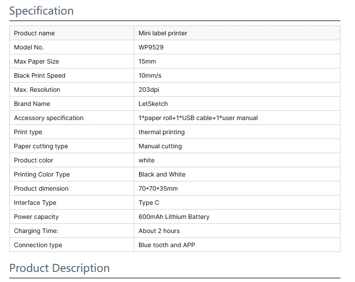
Task: Select the LetSketch brand name
Action: (153, 104)
